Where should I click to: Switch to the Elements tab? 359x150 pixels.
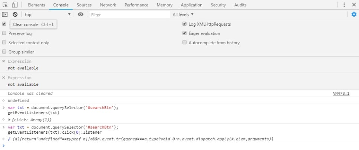(x=36, y=5)
